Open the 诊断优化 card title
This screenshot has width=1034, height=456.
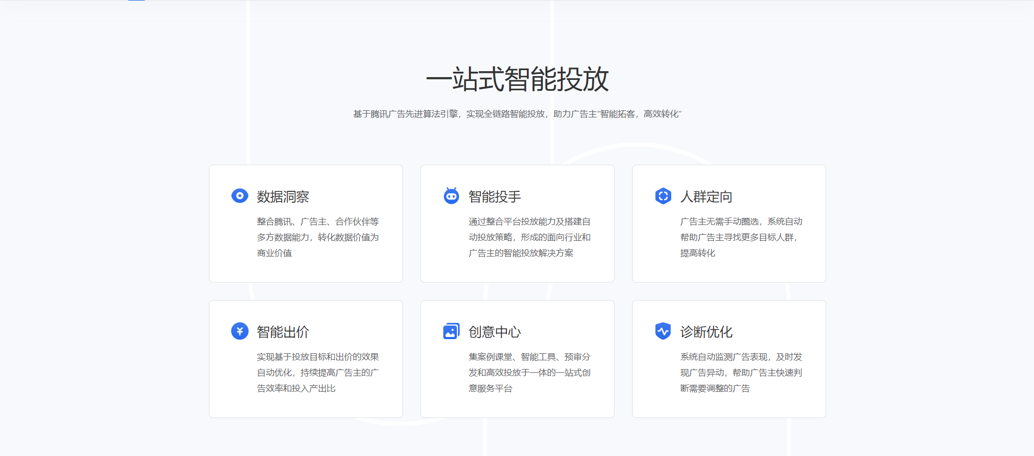706,332
